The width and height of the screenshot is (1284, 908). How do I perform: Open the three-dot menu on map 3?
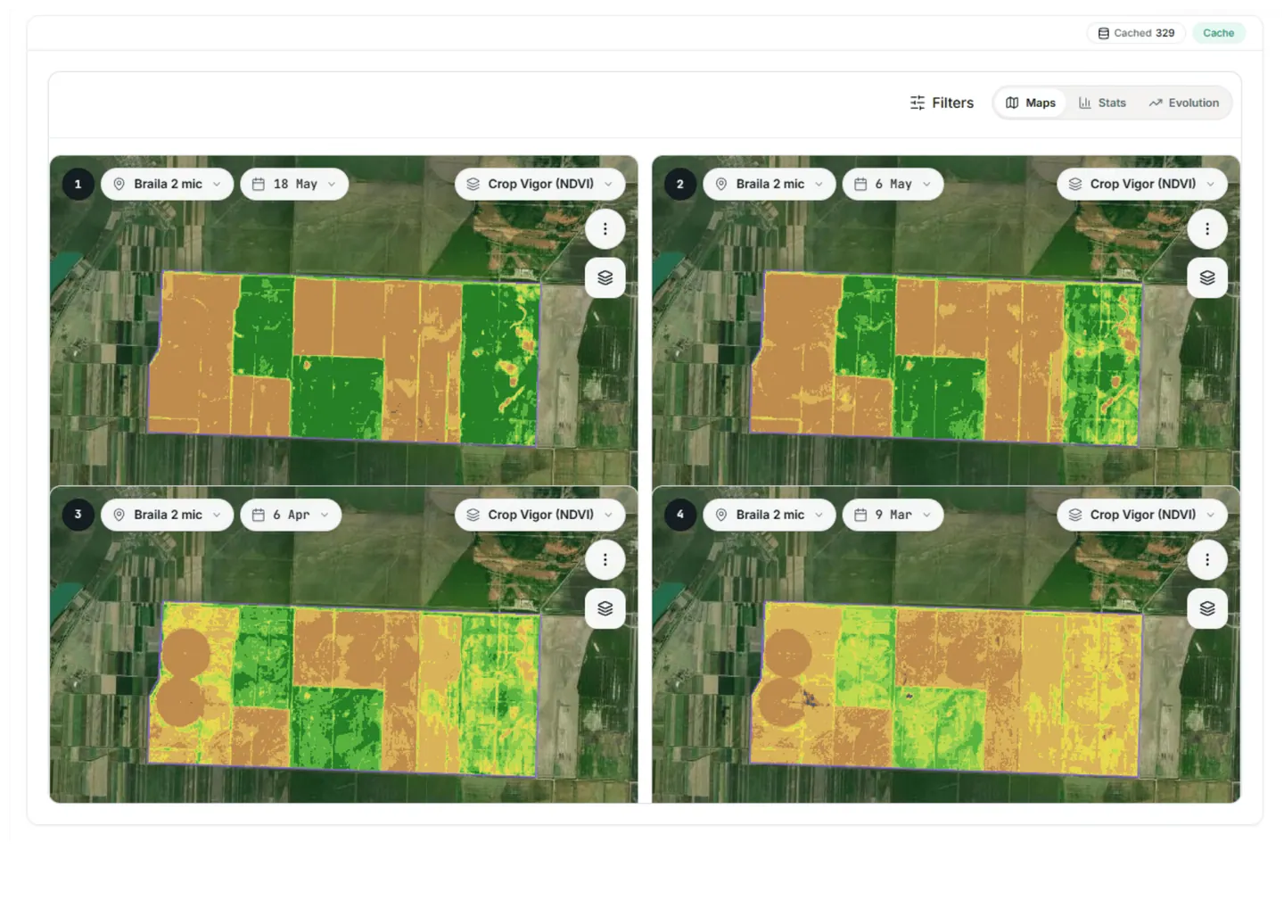coord(605,559)
